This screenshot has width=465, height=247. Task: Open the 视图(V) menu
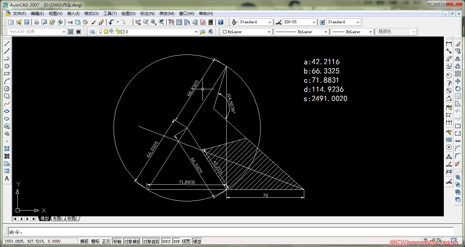(55, 14)
